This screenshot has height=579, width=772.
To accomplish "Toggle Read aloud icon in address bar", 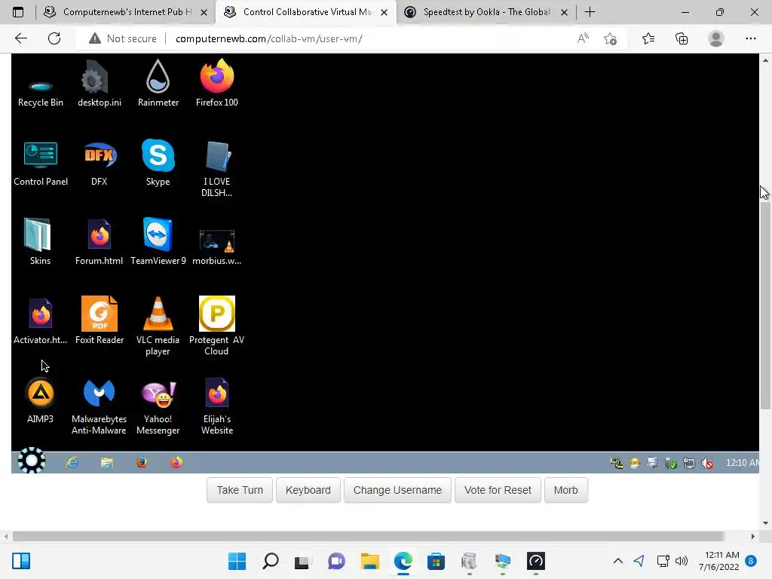I will coord(583,38).
